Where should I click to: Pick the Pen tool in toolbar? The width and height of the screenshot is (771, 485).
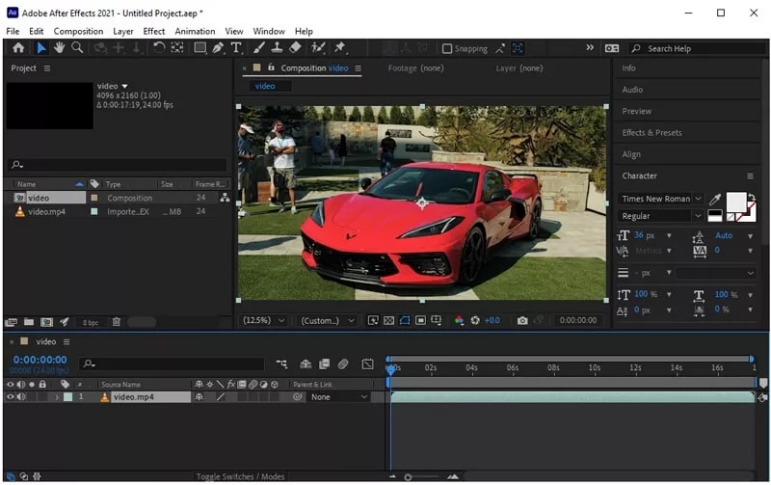pyautogui.click(x=219, y=47)
